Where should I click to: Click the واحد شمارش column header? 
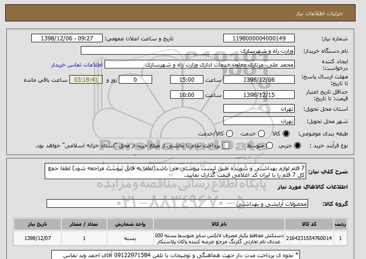(130, 224)
